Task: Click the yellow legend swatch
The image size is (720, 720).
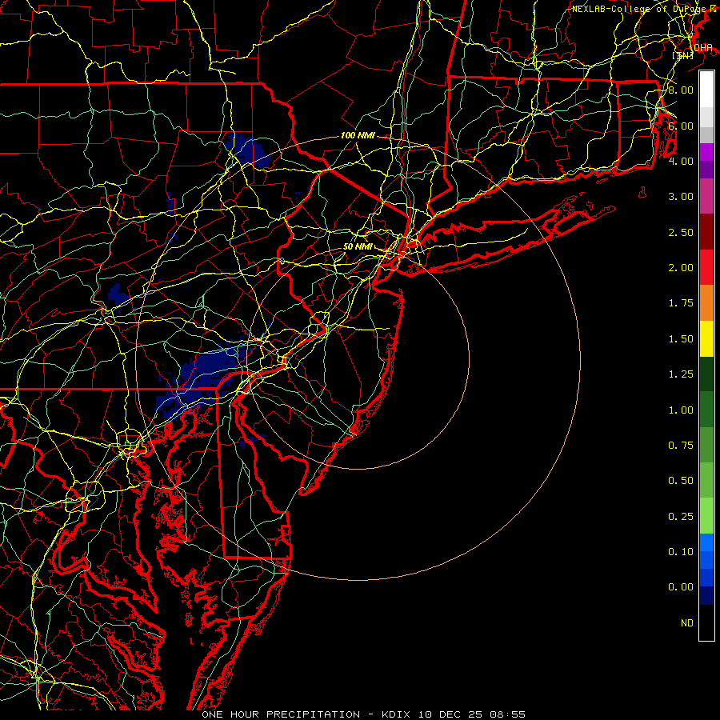Action: click(x=706, y=338)
